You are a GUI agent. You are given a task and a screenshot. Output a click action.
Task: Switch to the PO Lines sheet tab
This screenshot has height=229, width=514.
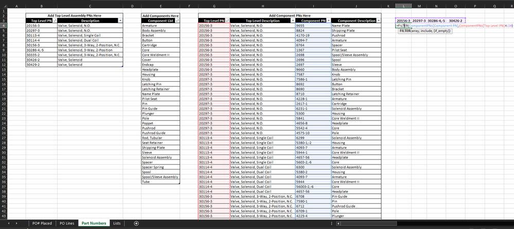pyautogui.click(x=67, y=223)
